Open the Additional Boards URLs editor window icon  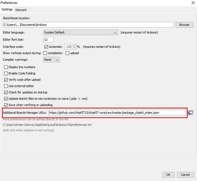(x=190, y=112)
